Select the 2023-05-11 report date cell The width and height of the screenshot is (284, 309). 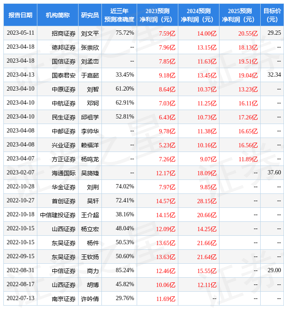[20, 33]
